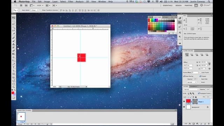Viewport: 224px width, 126px height.
Task: Open the File menu
Action: (x=34, y=1)
